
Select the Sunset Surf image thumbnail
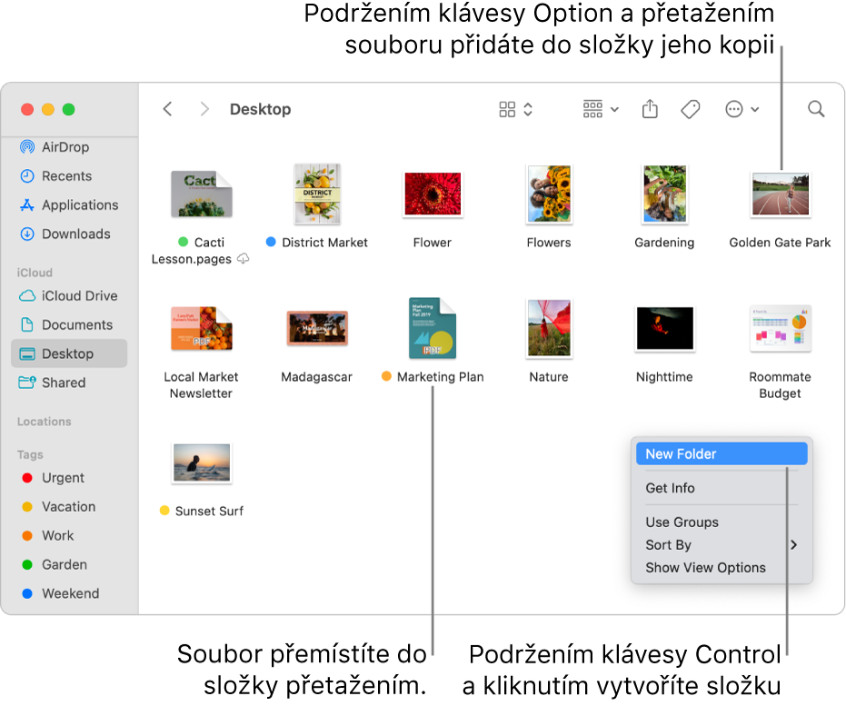pyautogui.click(x=201, y=462)
